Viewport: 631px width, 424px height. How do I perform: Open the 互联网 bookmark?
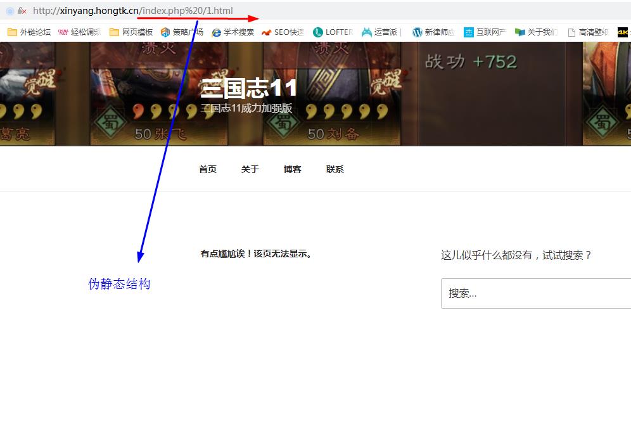coord(485,32)
